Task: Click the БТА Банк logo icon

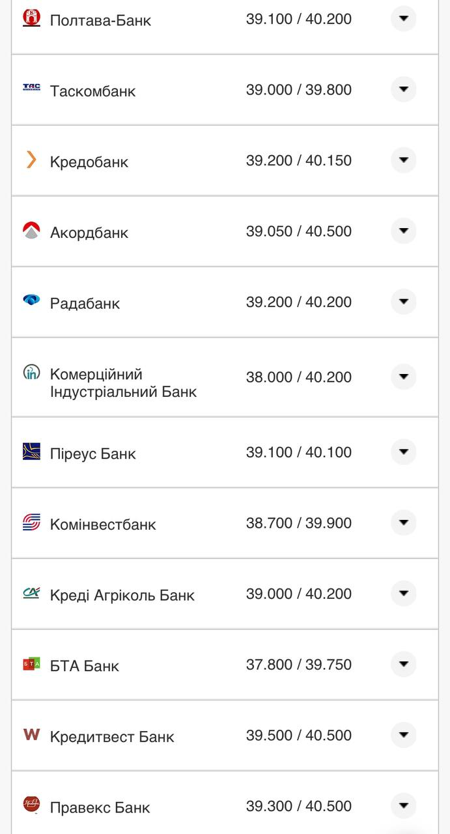Action: click(31, 664)
